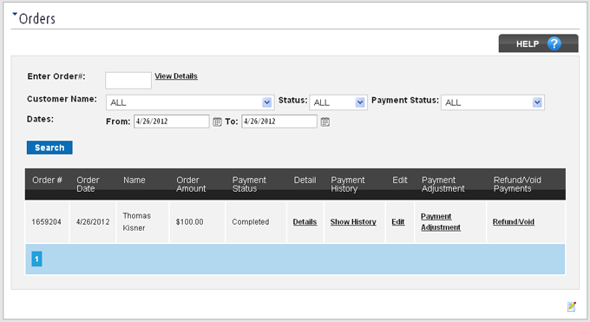This screenshot has width=590, height=322.
Task: Click the Payment Status column header
Action: pyautogui.click(x=249, y=184)
